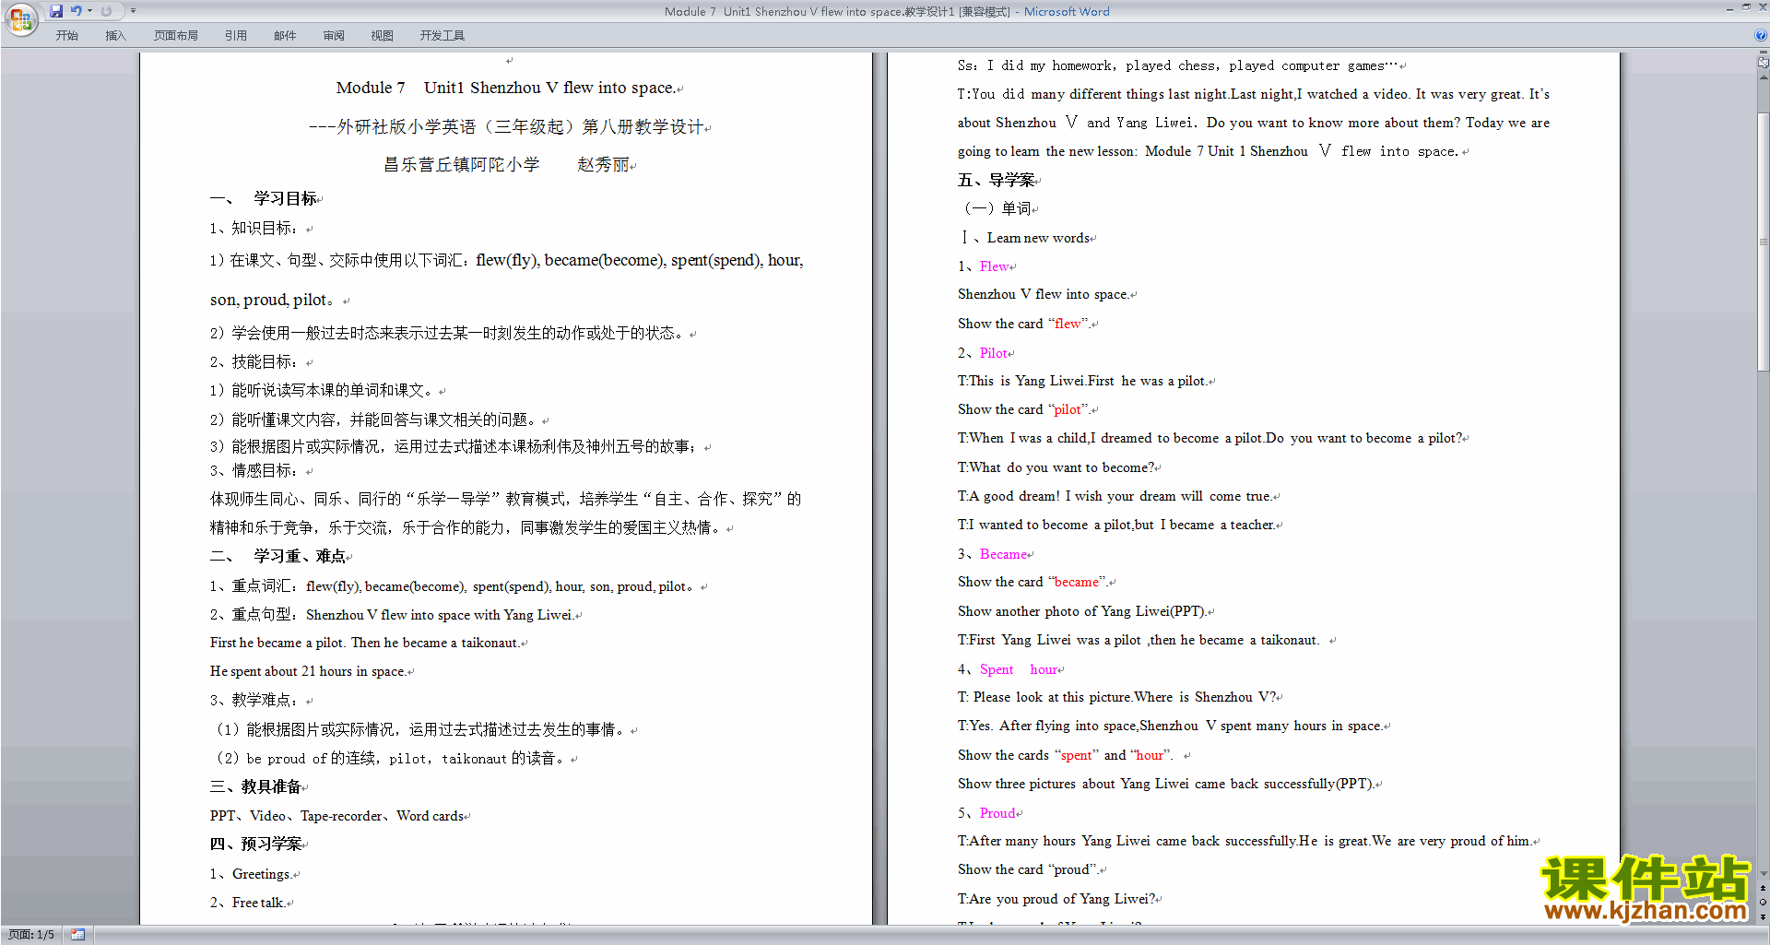Click the line 'PPT、Video、Tape-recorder、Word cards'

(336, 816)
